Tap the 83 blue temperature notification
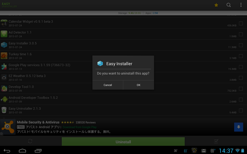 [186, 151]
